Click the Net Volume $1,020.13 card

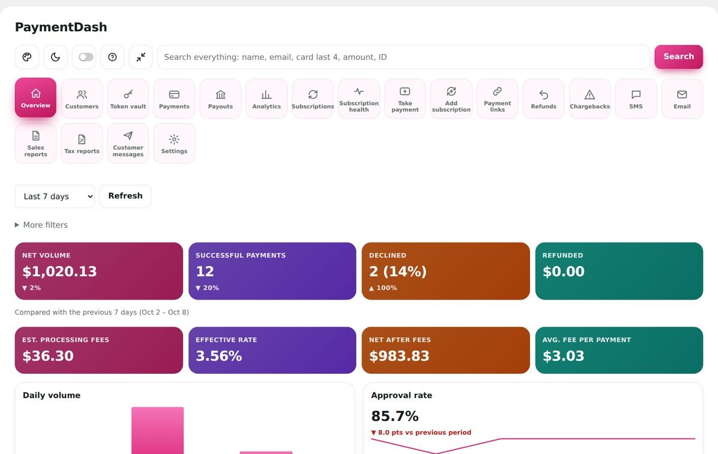[x=99, y=271]
